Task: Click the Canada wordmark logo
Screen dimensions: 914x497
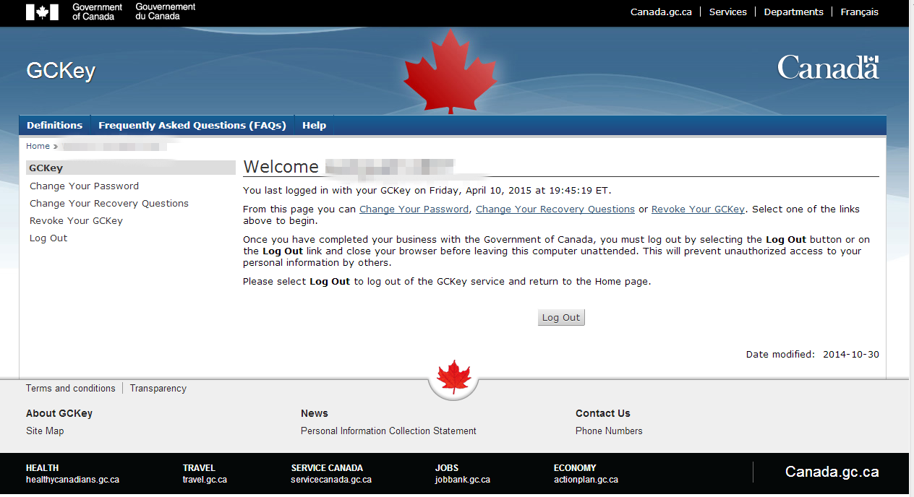Action: point(828,67)
